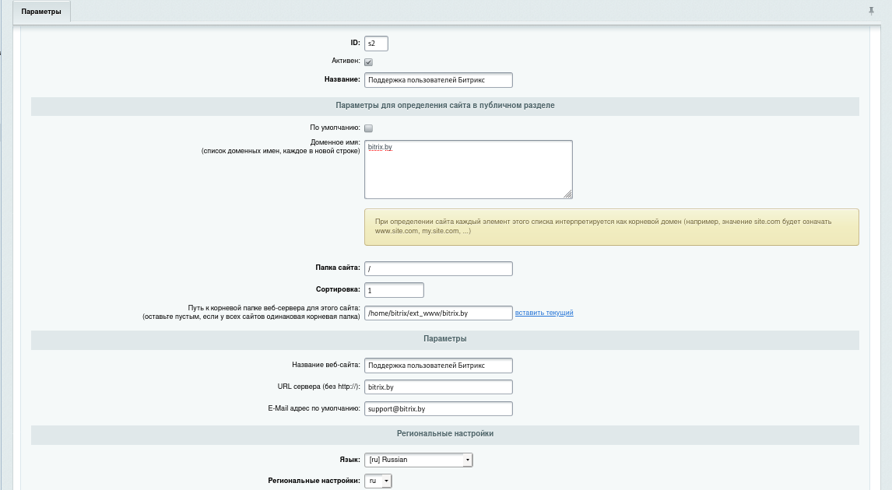Pin the panel with the pin icon
The height and width of the screenshot is (490, 892).
[x=871, y=11]
